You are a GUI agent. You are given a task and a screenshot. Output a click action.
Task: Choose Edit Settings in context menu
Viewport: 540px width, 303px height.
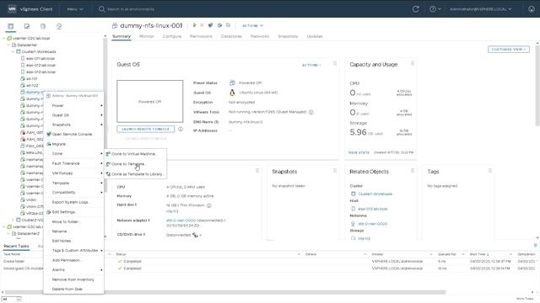click(73, 212)
